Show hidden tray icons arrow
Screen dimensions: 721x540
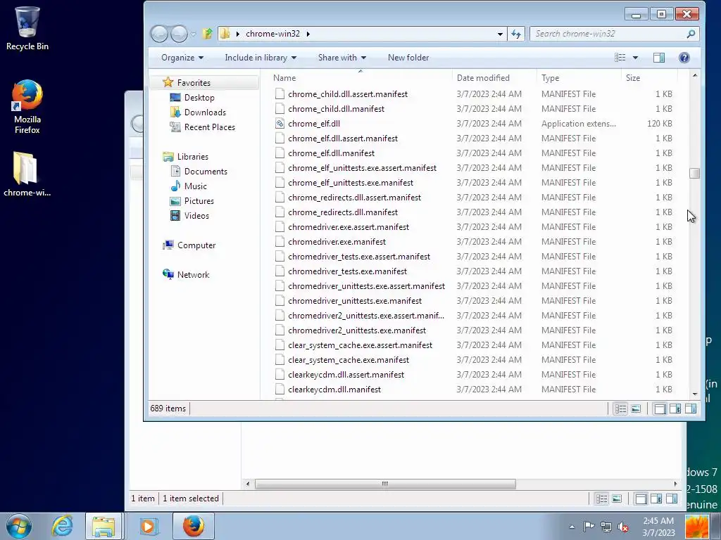pos(572,527)
